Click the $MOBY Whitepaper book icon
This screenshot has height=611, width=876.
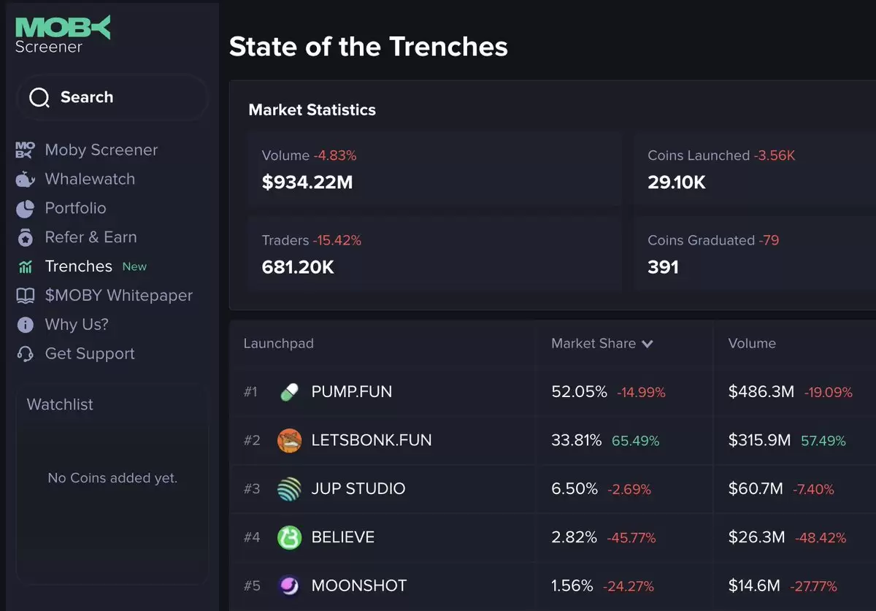click(x=25, y=296)
